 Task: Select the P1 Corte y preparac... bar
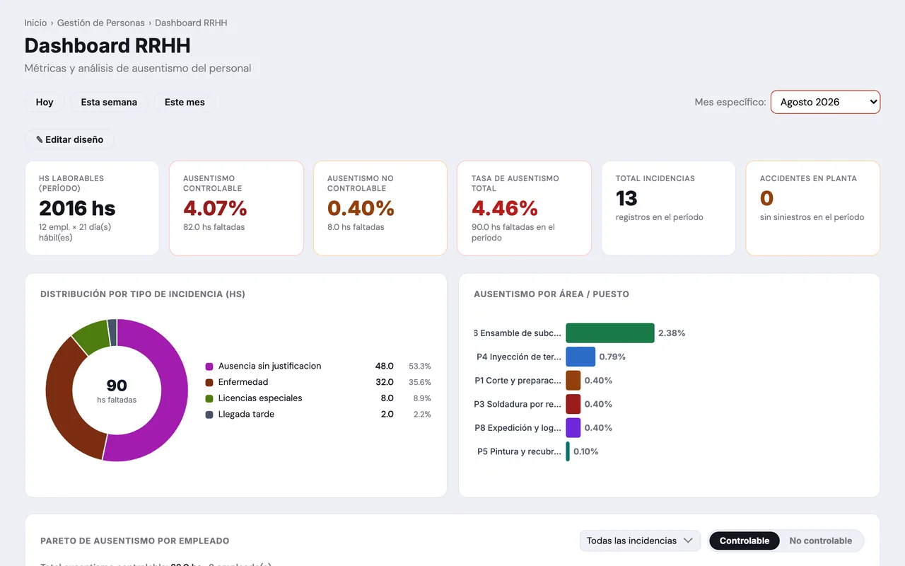point(573,381)
